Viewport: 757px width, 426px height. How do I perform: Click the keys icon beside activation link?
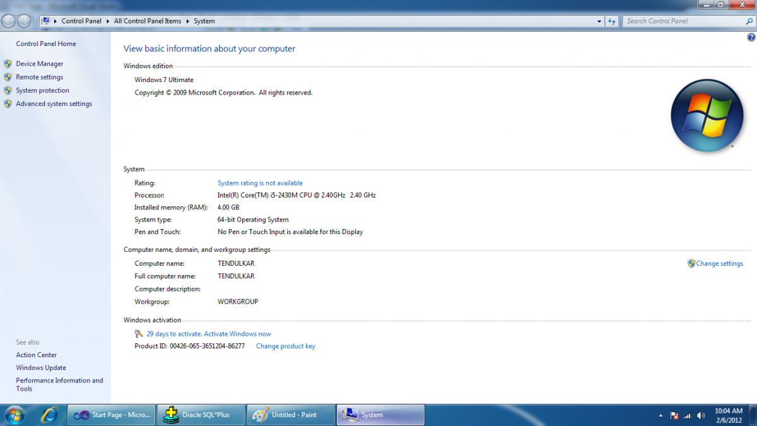pos(139,334)
